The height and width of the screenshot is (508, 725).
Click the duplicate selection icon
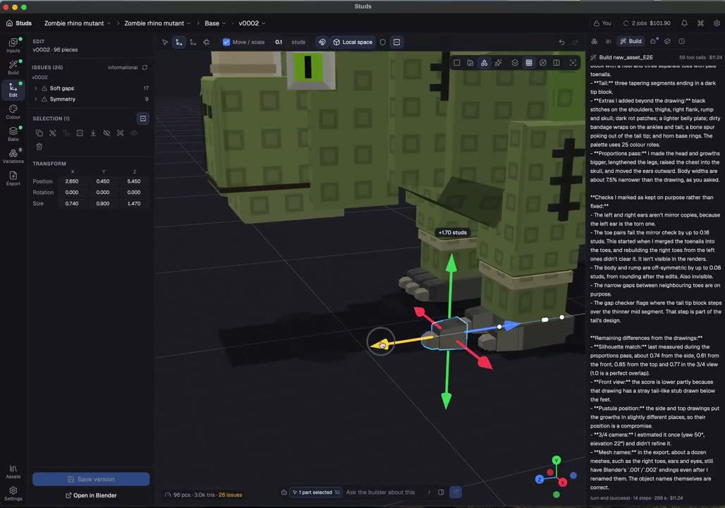(x=39, y=133)
